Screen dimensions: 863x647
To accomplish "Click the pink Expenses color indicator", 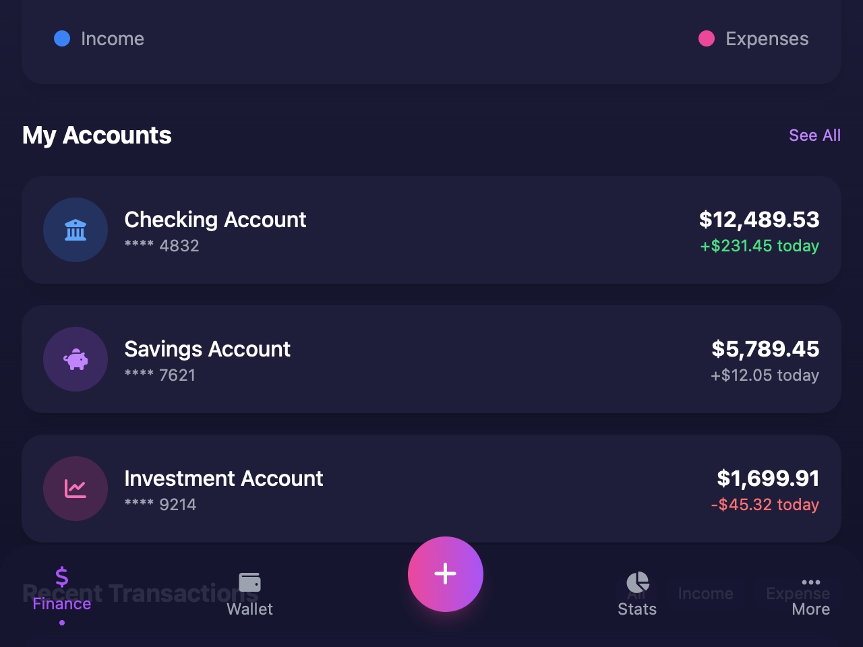I will click(x=707, y=38).
